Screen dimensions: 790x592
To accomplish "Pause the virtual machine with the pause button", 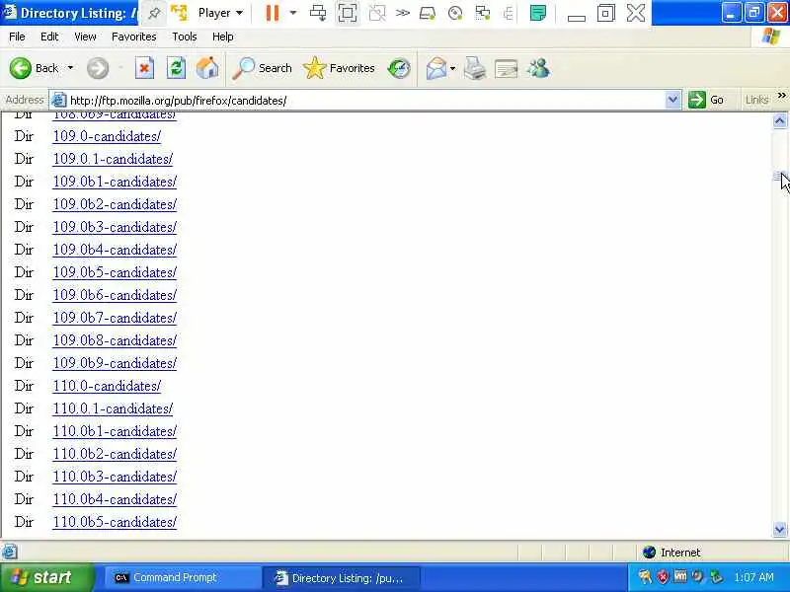I will (273, 13).
